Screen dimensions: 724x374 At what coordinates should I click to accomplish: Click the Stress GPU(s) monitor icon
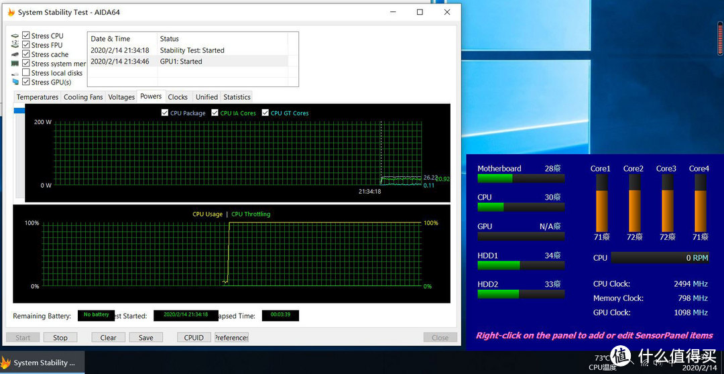point(15,82)
